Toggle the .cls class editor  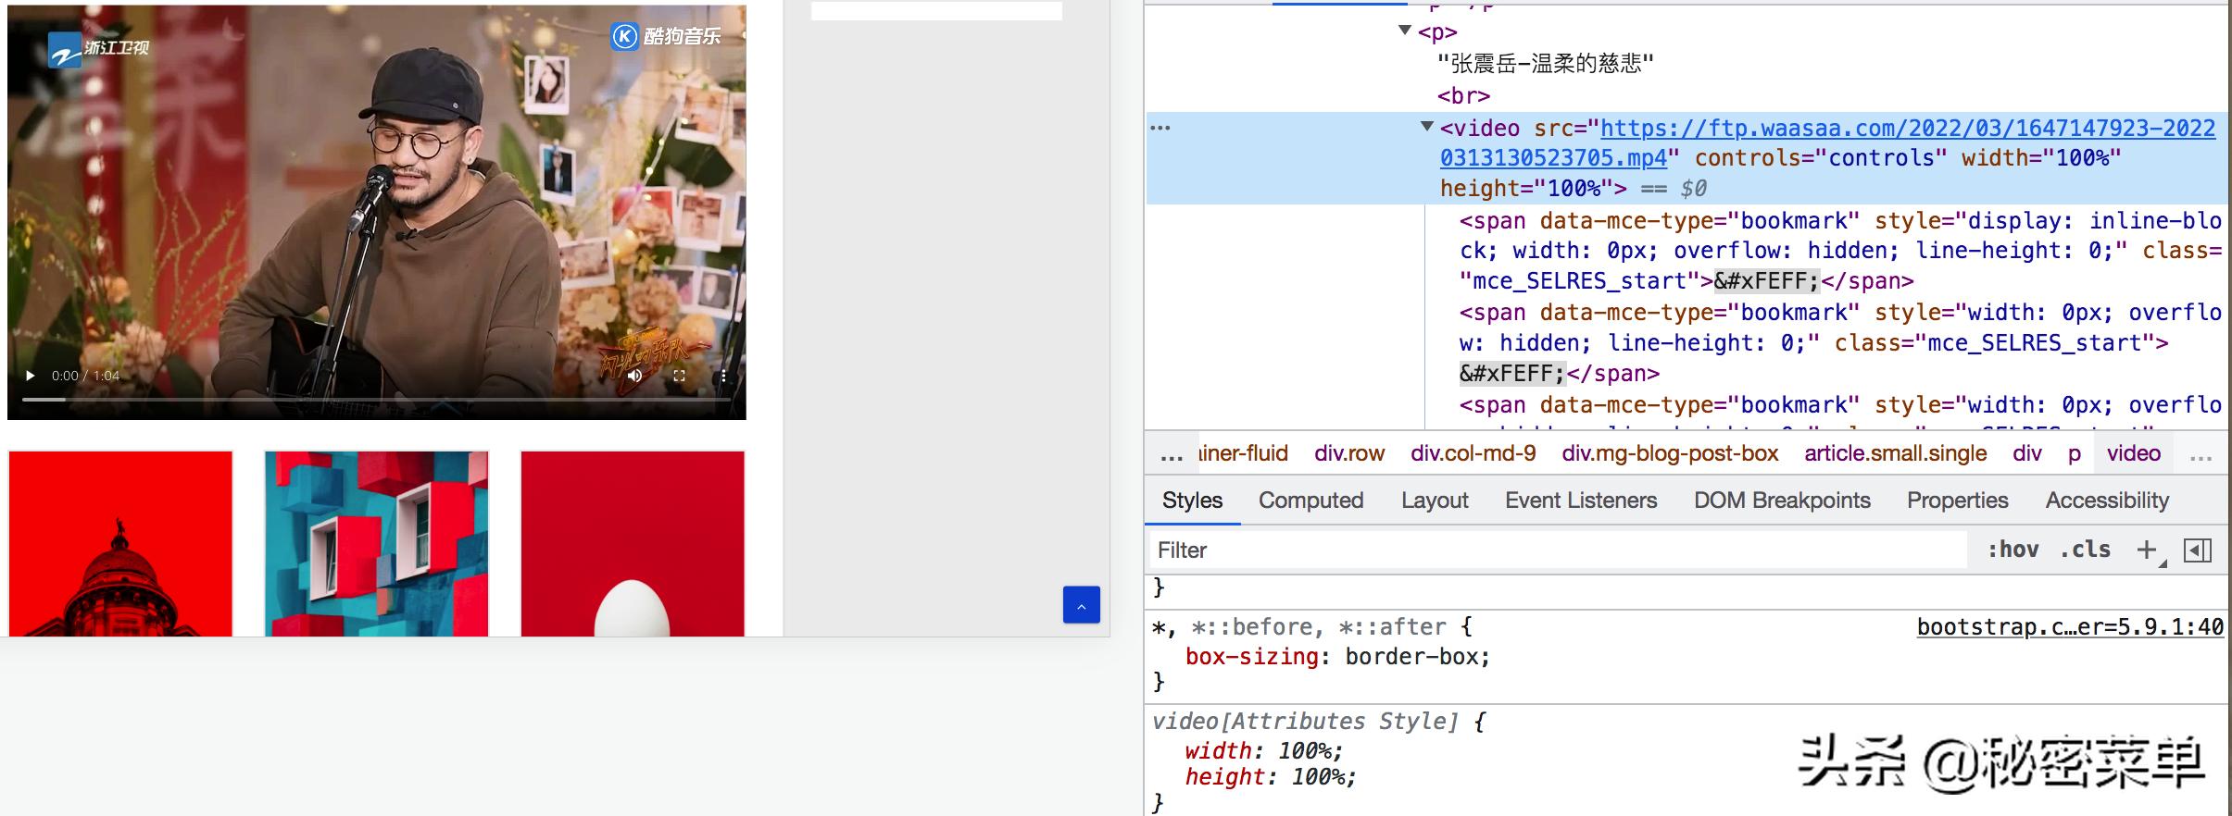pyautogui.click(x=2085, y=550)
